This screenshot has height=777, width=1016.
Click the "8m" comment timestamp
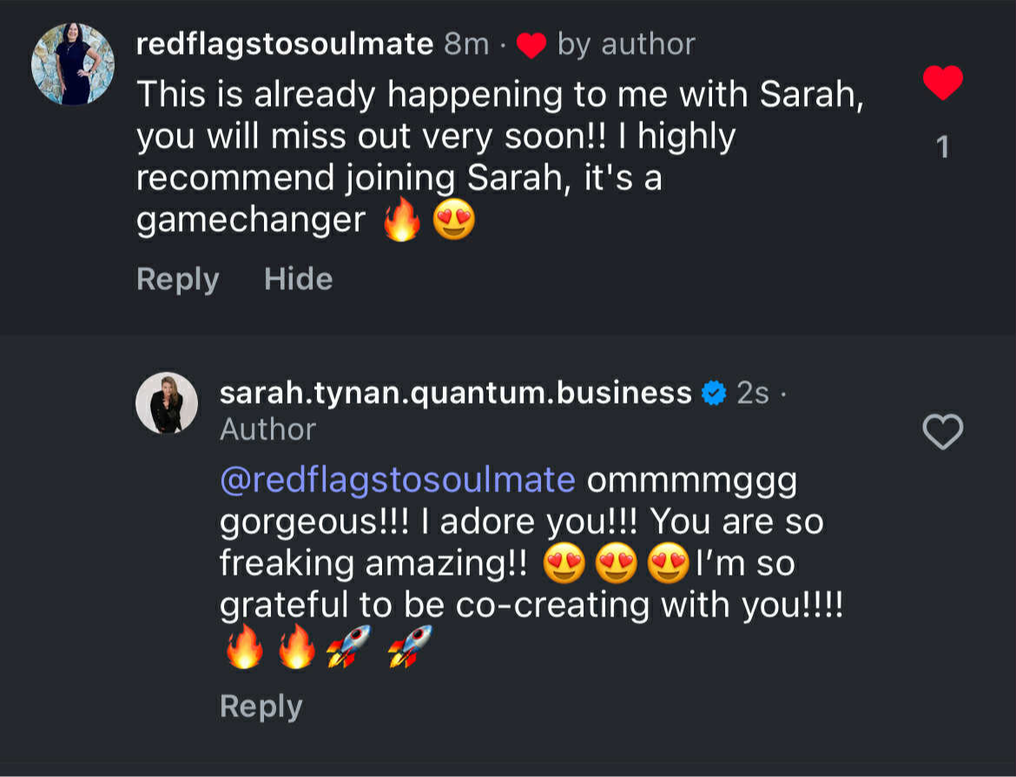466,44
